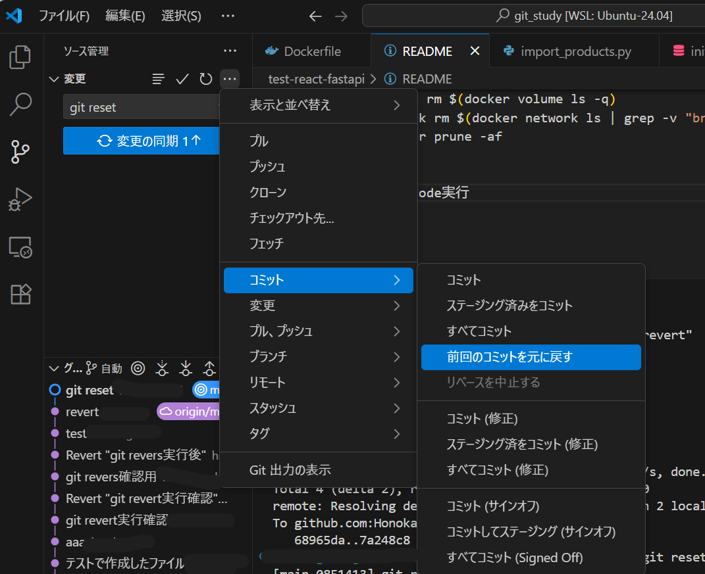Screen dimensions: 705x574
Task: Open the Remote Explorer view
Action: (x=20, y=247)
